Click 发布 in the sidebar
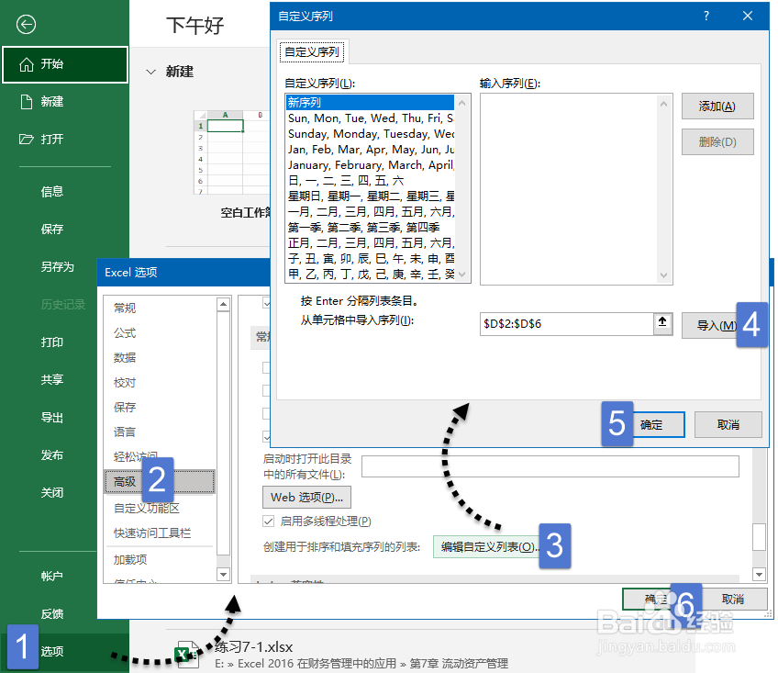Screen dimensions: 778x673 51,455
